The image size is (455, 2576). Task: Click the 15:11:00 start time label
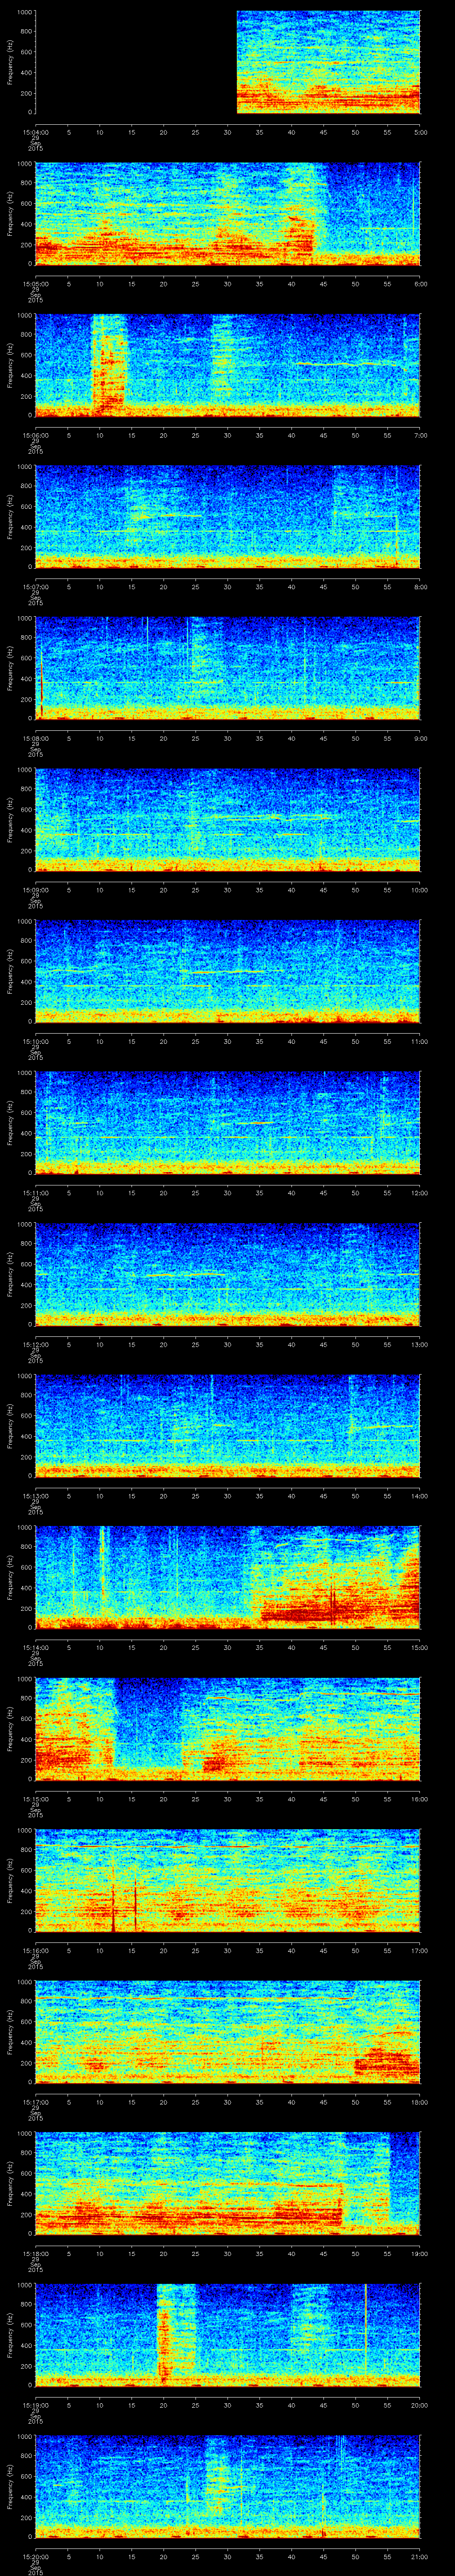35,1193
